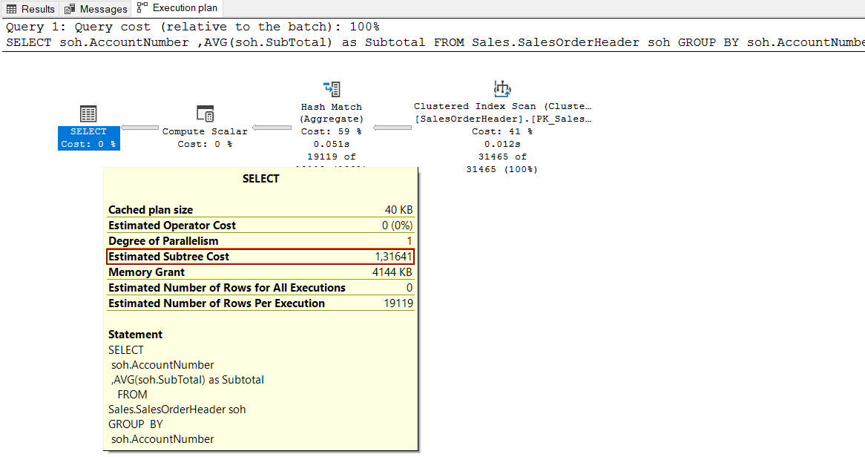The height and width of the screenshot is (457, 865).
Task: Click ,AVG(soh.SubTotal) as Subtotal in tooltip
Action: 188,380
